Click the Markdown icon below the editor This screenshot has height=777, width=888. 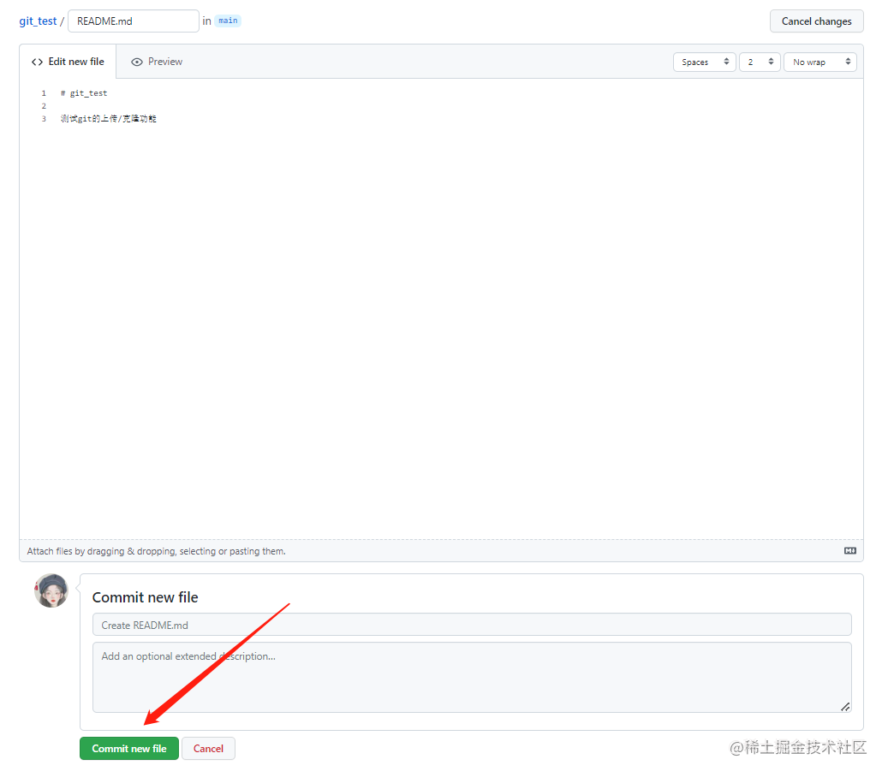point(849,551)
